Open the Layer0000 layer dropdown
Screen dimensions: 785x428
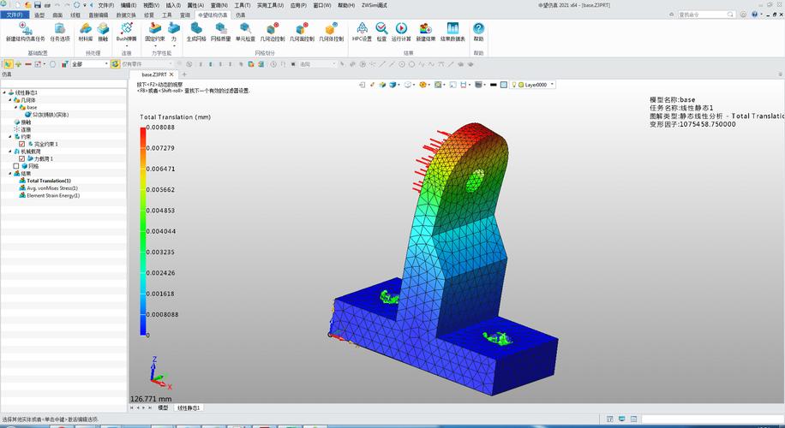point(553,85)
